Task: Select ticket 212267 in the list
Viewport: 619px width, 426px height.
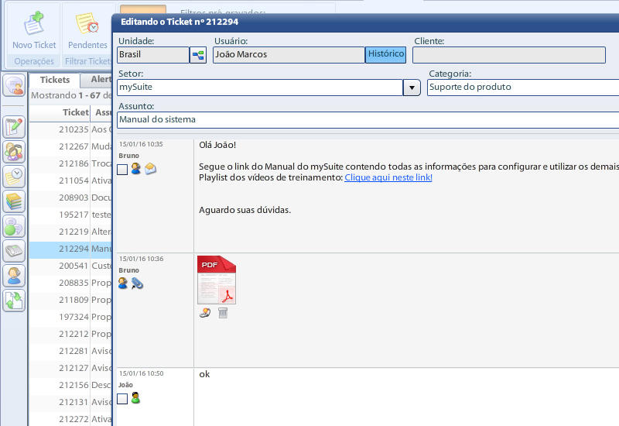Action: tap(71, 146)
